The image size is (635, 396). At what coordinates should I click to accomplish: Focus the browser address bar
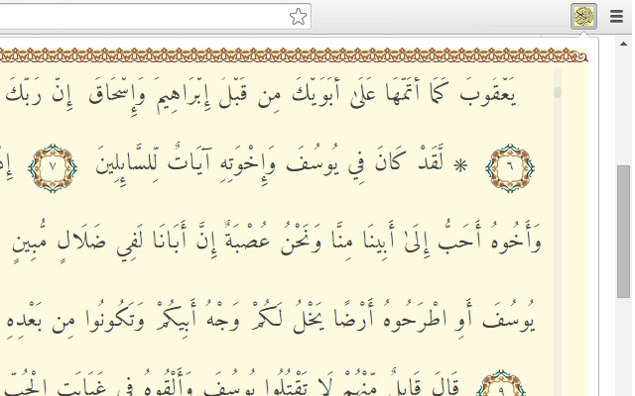click(154, 17)
